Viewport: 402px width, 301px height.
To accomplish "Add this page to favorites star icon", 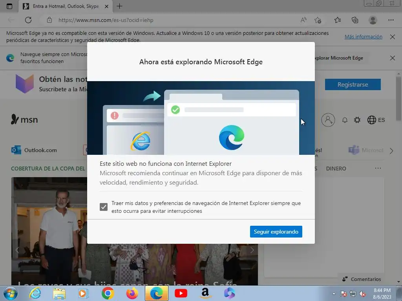I will pyautogui.click(x=318, y=20).
